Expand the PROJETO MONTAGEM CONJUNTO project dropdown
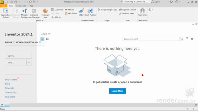Image resolution: width=198 pixels, height=111 pixels. tap(44, 43)
